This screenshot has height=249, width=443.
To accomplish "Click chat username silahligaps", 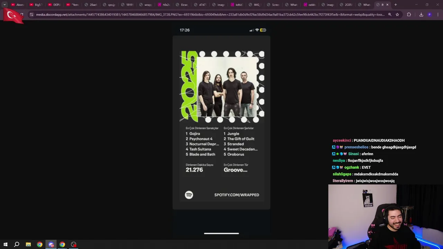I will click(x=342, y=174).
